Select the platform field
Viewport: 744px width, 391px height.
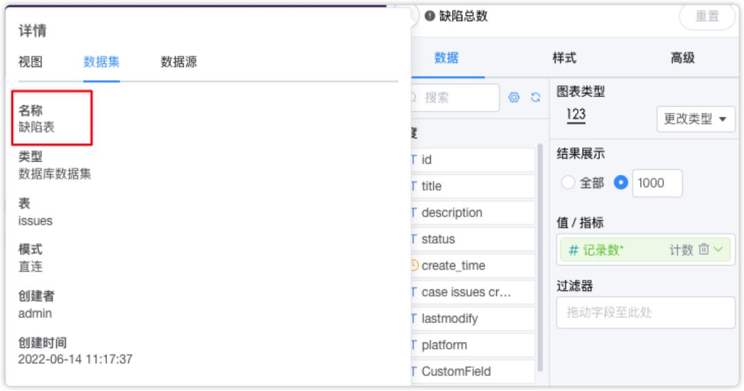pyautogui.click(x=473, y=345)
